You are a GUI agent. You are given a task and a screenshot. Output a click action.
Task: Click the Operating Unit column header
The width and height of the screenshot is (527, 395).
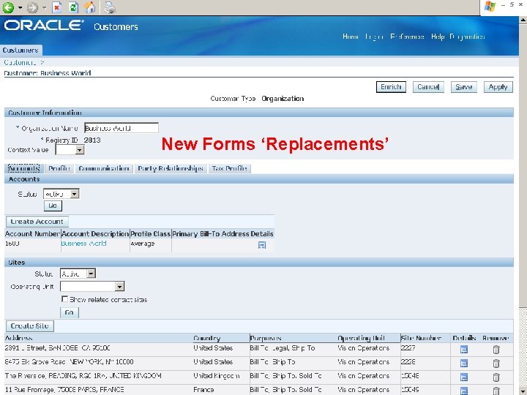[361, 338]
